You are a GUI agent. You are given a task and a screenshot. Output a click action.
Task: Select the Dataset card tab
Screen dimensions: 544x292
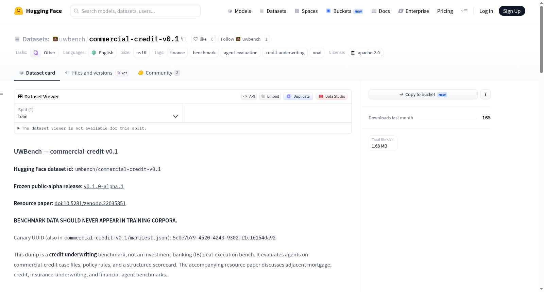point(37,73)
